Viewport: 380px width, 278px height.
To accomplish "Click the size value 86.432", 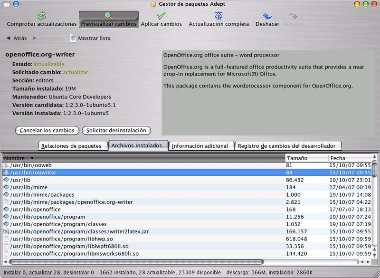I will (x=294, y=180).
